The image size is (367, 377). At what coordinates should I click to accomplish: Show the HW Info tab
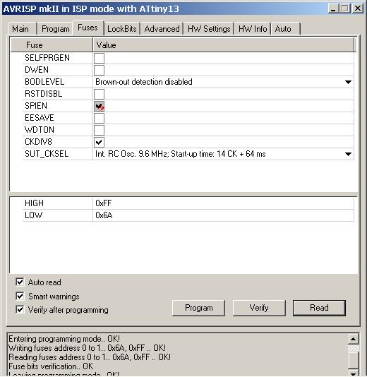click(x=253, y=29)
